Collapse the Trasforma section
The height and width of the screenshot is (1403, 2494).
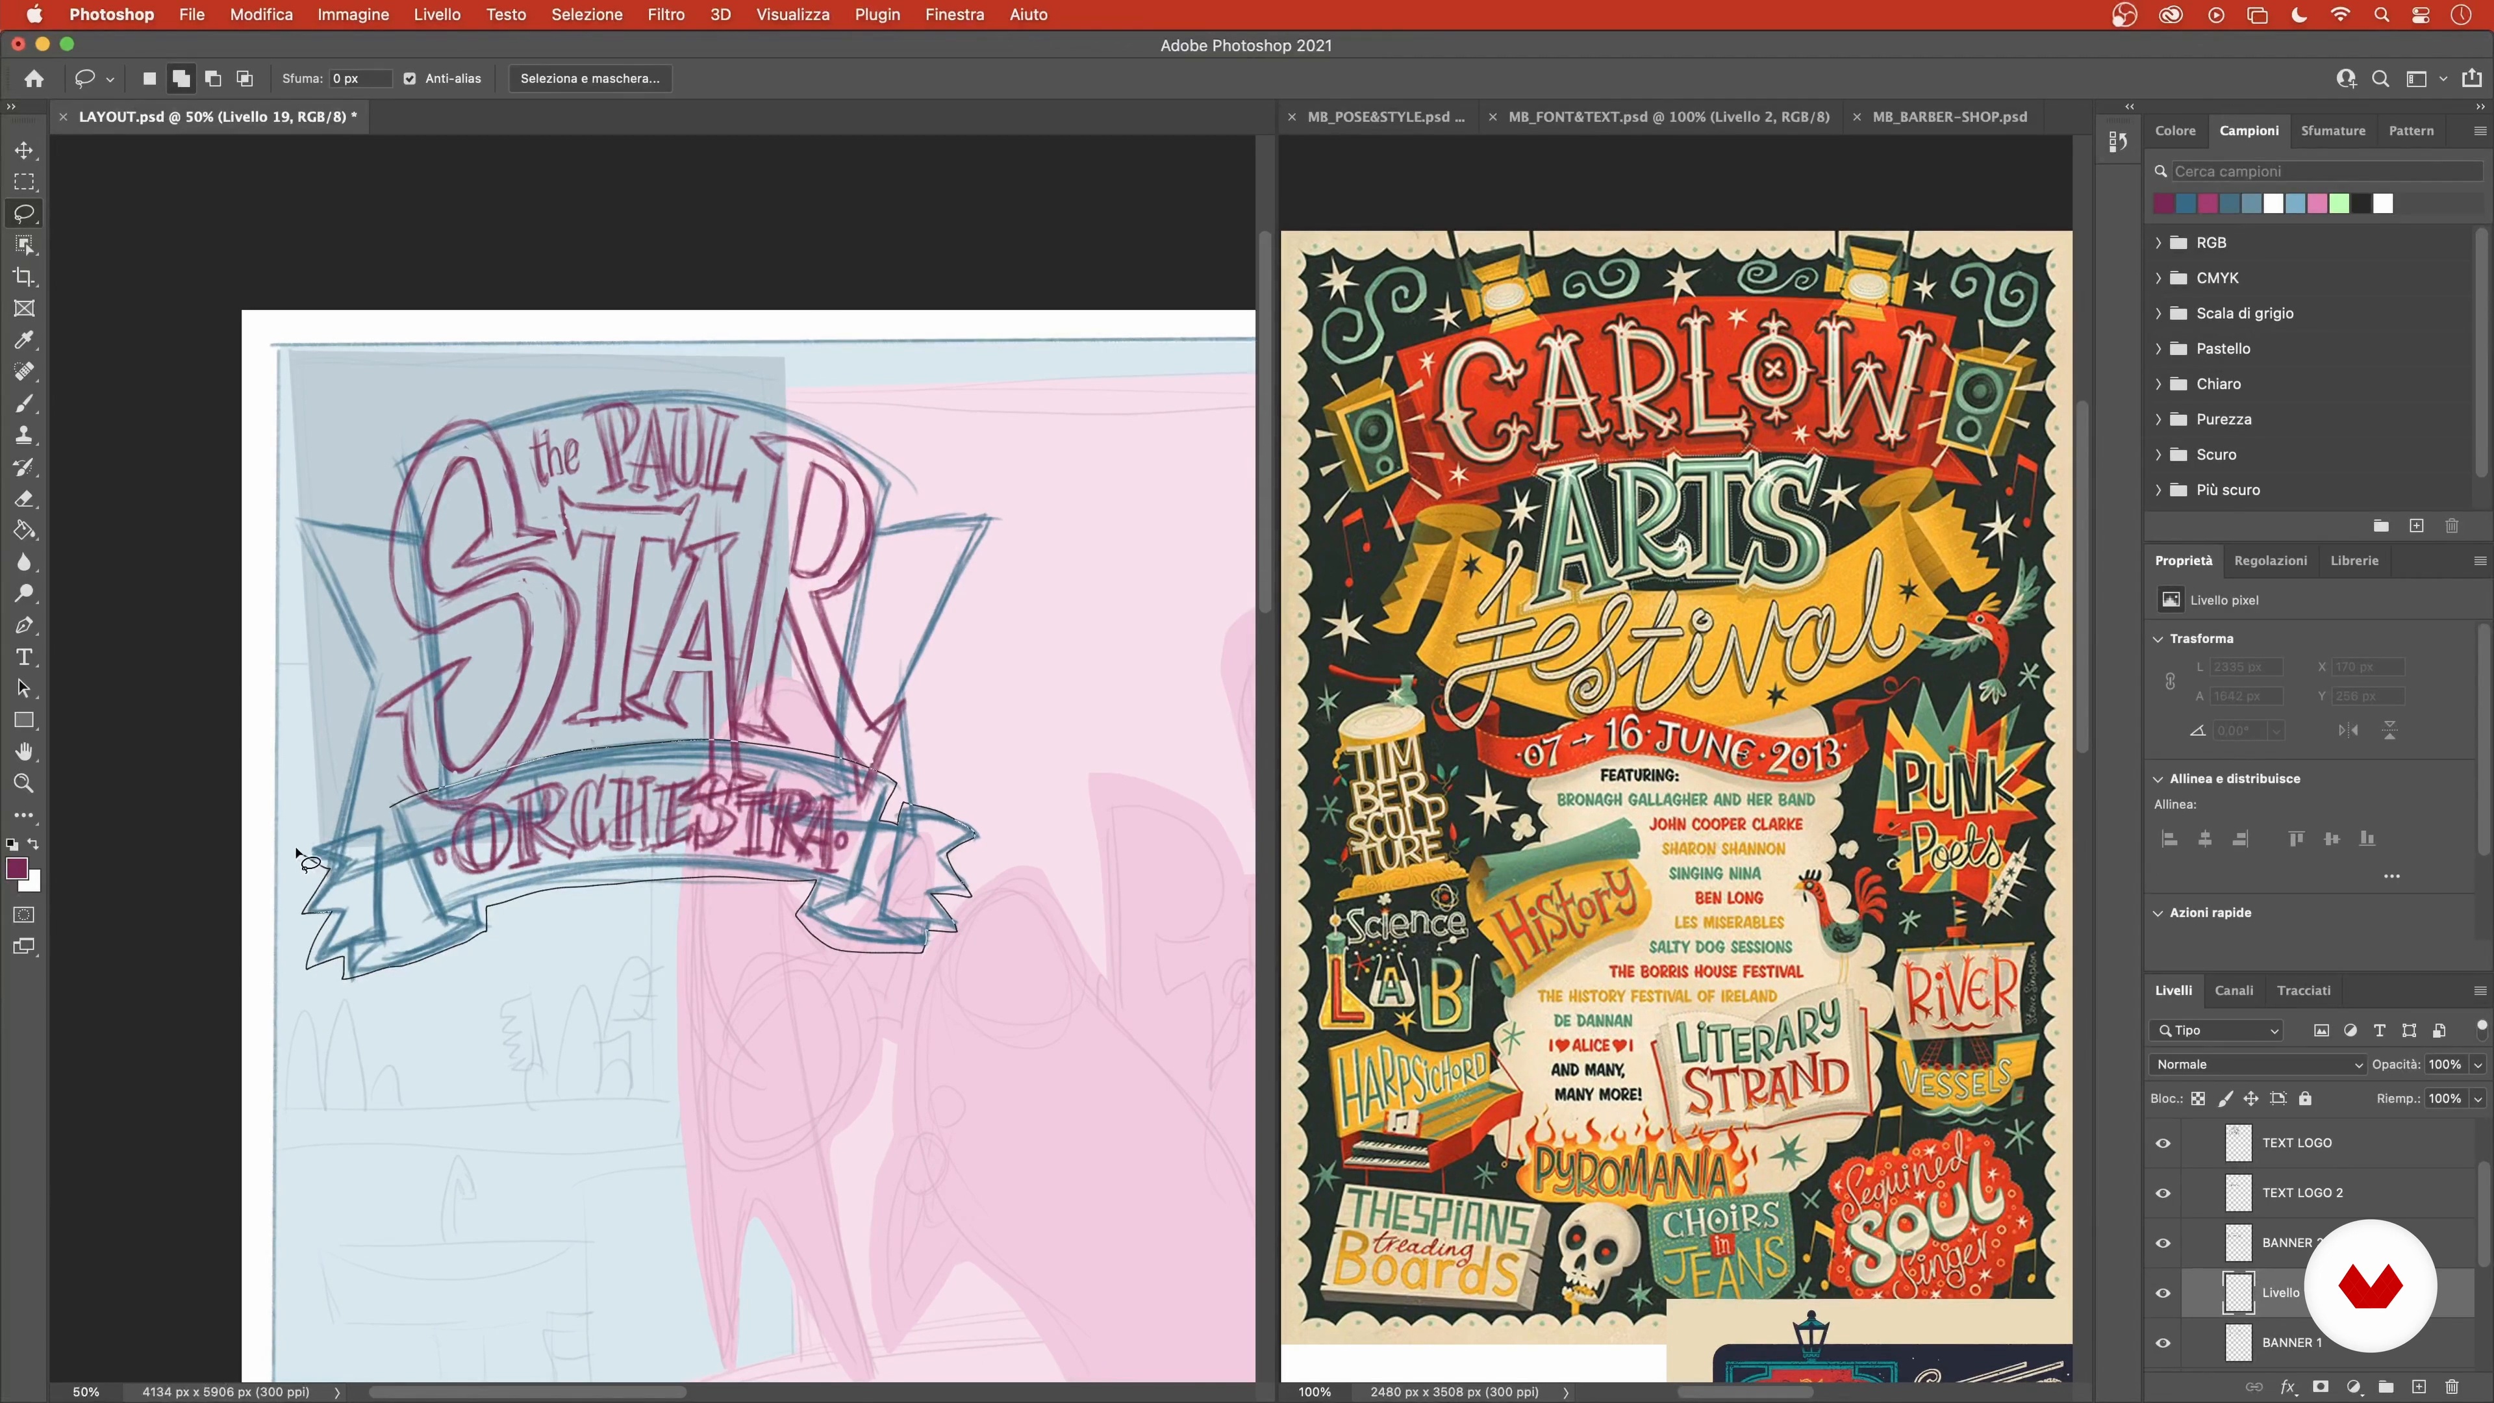[x=2158, y=639]
